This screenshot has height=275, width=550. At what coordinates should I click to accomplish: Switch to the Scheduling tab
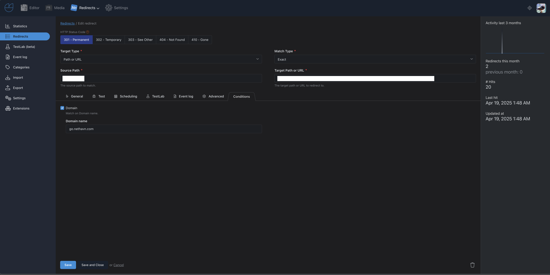click(x=125, y=97)
